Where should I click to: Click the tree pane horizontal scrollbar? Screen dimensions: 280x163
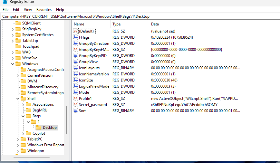(x=32, y=158)
